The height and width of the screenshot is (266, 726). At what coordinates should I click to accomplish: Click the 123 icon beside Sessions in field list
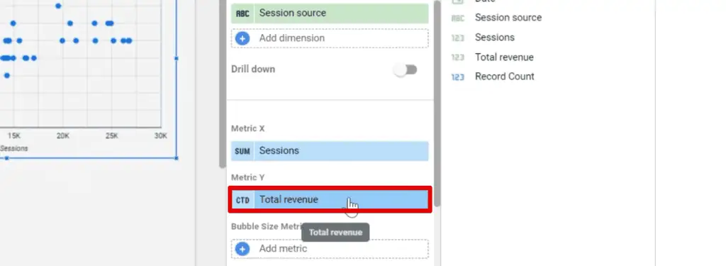click(457, 38)
